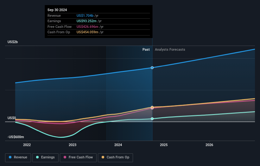The width and height of the screenshot is (260, 166).
Task: Click the Free Cash Flow label in tooltip
Action: [x=60, y=27]
